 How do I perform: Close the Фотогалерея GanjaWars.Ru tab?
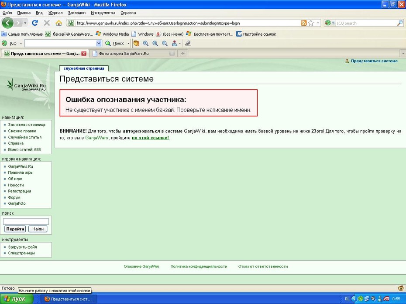[x=172, y=54]
